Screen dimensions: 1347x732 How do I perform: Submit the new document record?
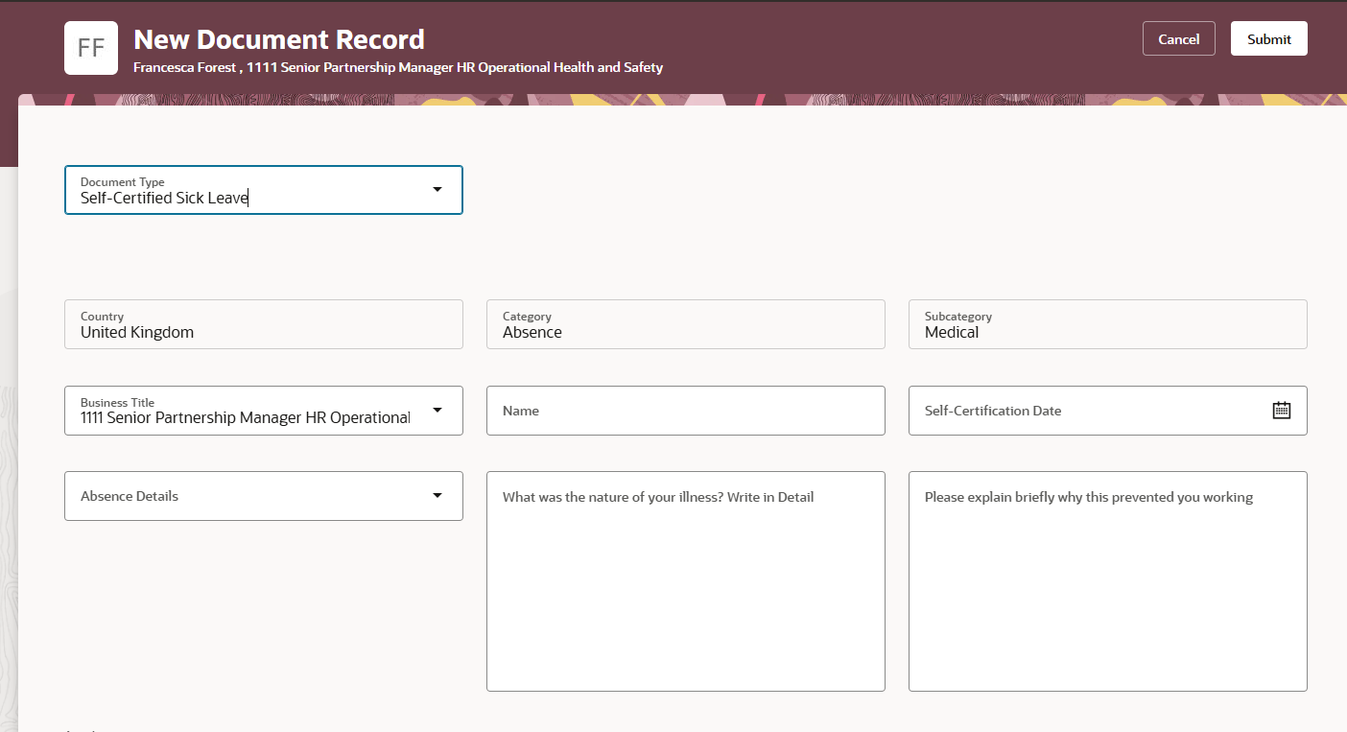pos(1269,38)
